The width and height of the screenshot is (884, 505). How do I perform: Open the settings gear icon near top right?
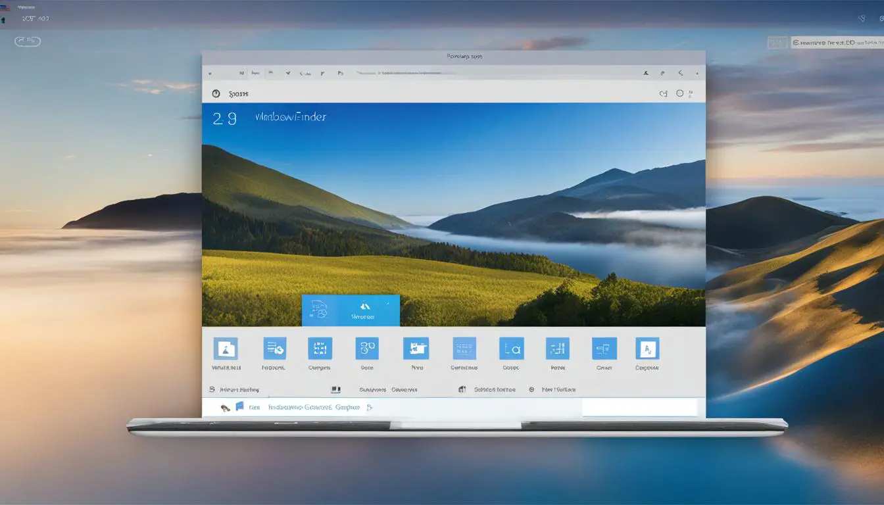(x=679, y=93)
